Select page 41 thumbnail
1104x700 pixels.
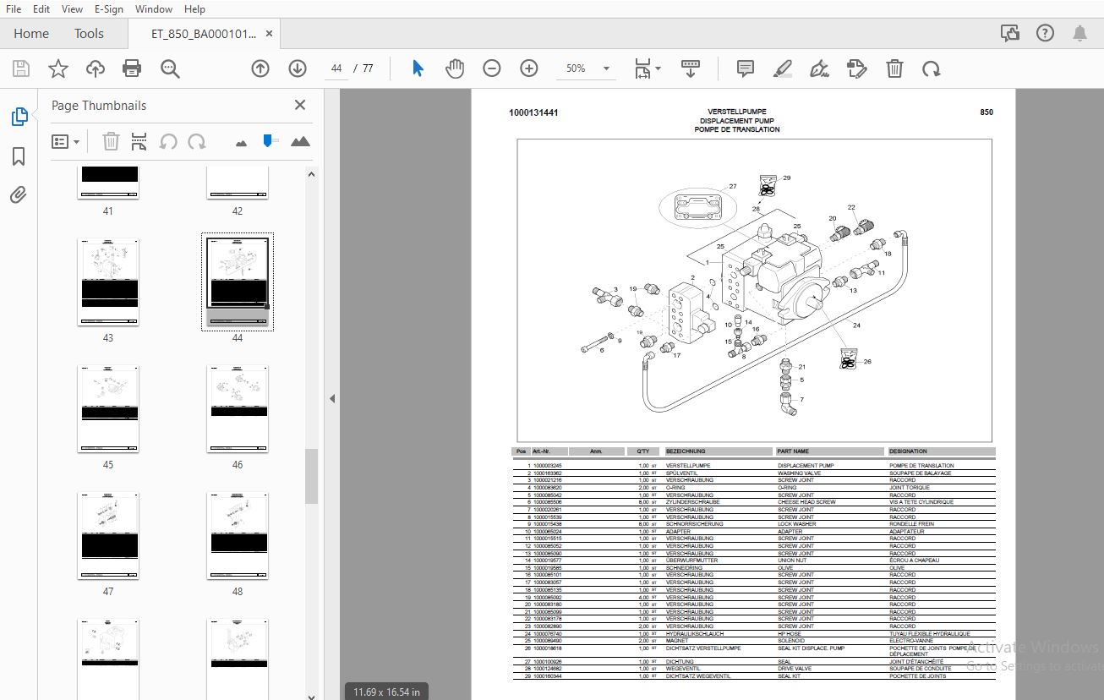pos(108,183)
